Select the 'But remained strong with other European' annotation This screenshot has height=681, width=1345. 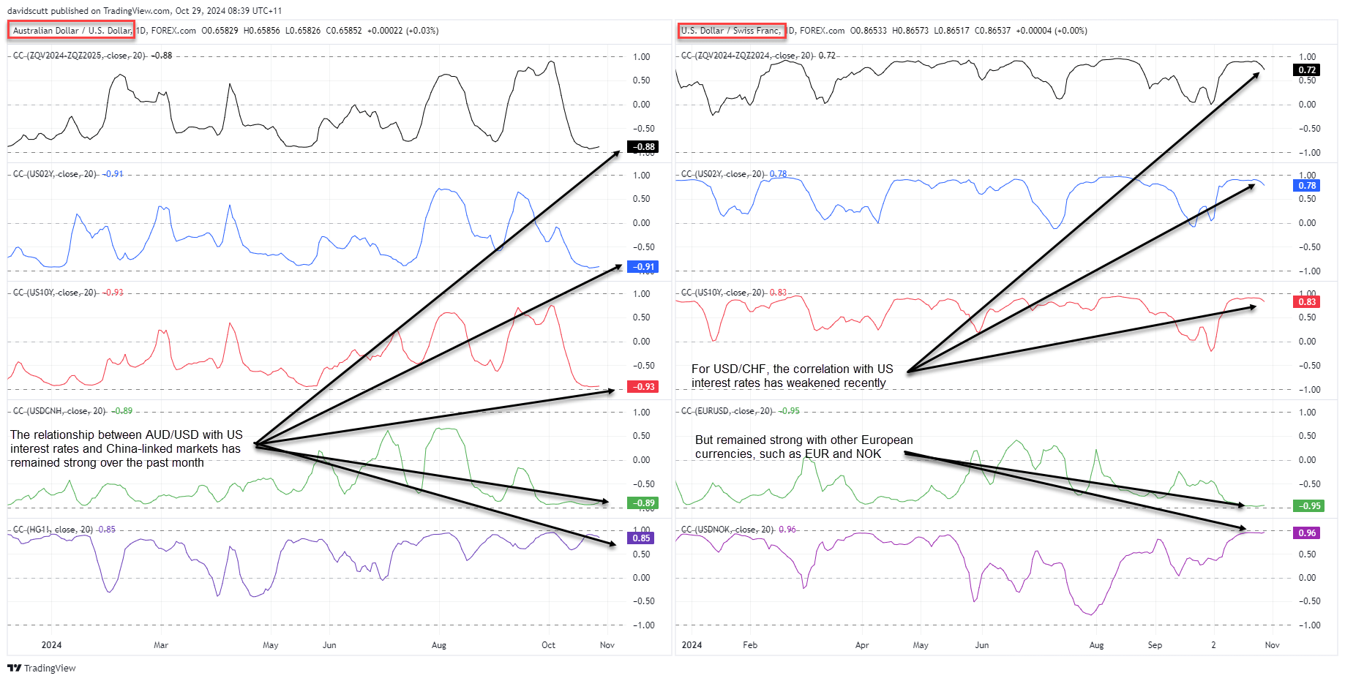[804, 447]
